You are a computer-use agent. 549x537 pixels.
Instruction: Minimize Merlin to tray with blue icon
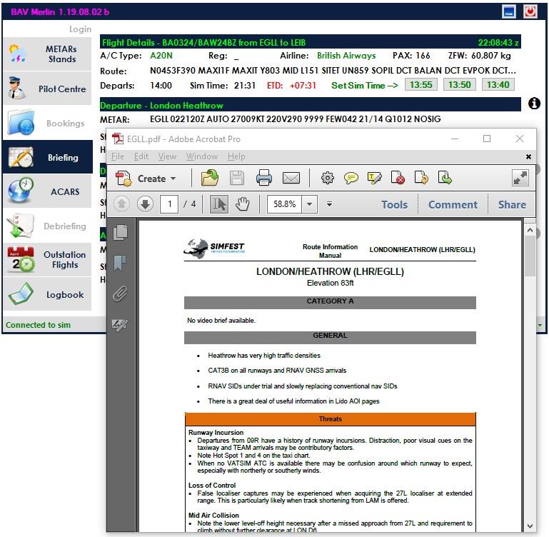(509, 11)
